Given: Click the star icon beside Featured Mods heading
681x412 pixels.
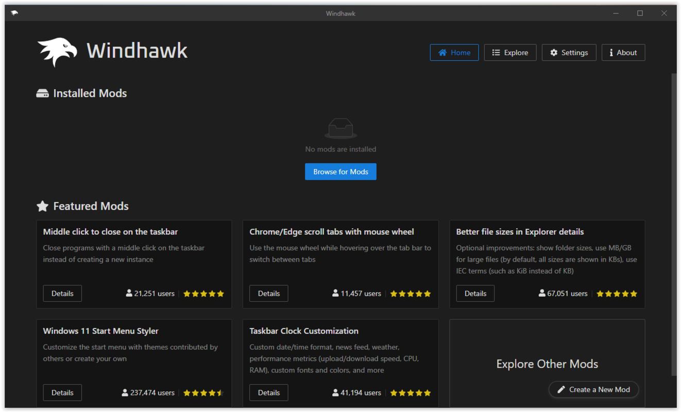Looking at the screenshot, I should [43, 205].
